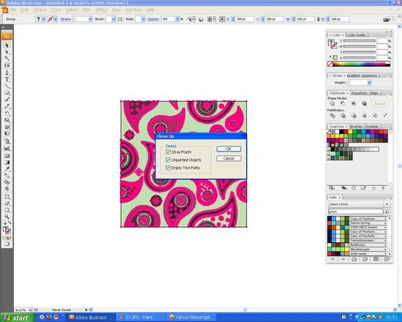
Task: Click the kuler search magnifier icon
Action: [x=387, y=211]
